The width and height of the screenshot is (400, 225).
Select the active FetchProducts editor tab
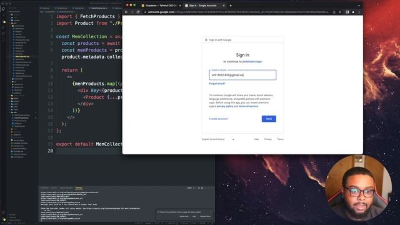tap(99, 8)
